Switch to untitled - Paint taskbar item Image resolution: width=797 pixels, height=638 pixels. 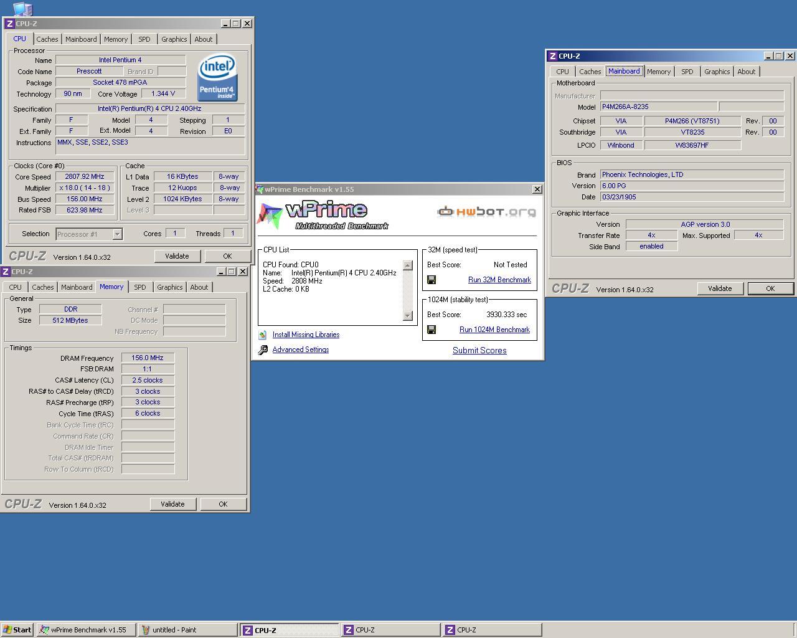pos(188,630)
